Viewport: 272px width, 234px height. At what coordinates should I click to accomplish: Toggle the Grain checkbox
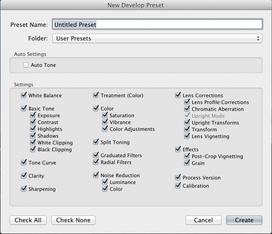click(x=187, y=163)
